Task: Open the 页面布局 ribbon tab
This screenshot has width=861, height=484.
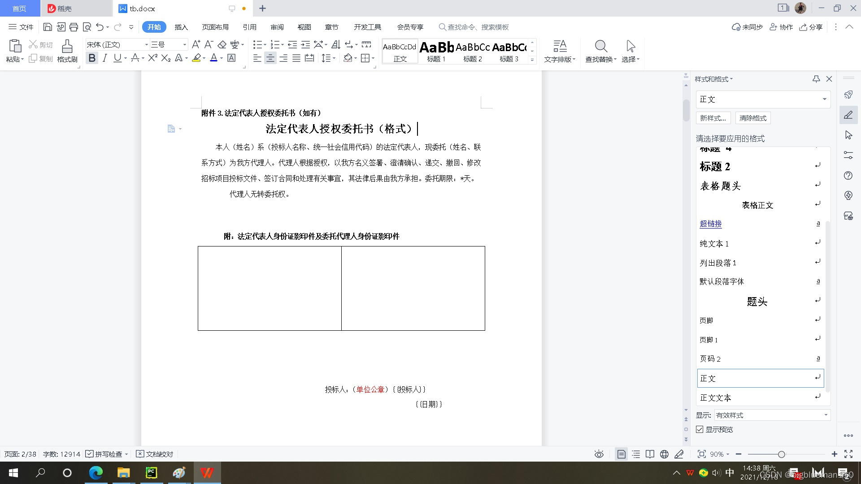Action: click(215, 27)
